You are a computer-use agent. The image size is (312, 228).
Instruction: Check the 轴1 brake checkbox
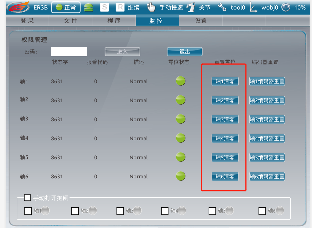(28, 211)
